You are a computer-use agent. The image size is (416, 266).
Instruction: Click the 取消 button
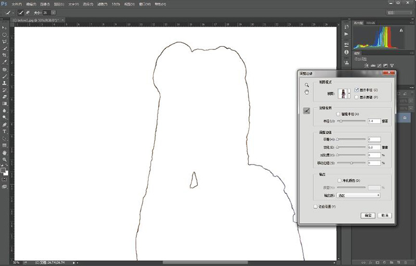(x=385, y=215)
